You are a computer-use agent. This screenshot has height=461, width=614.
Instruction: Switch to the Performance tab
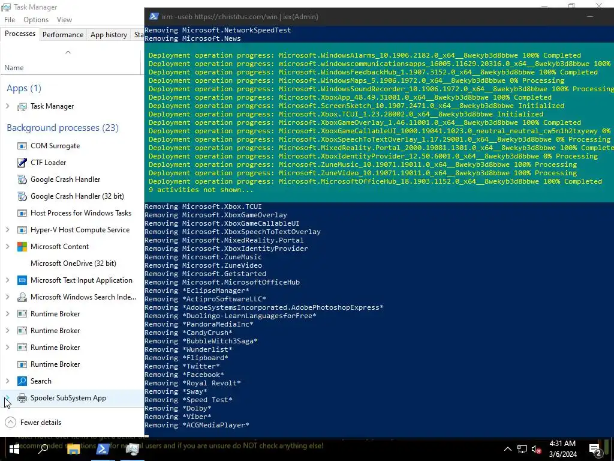point(63,34)
